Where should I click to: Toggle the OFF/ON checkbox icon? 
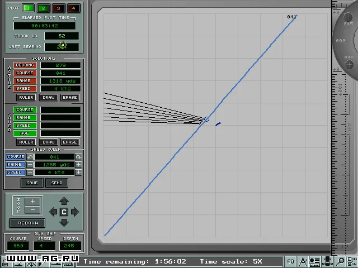(352, 262)
